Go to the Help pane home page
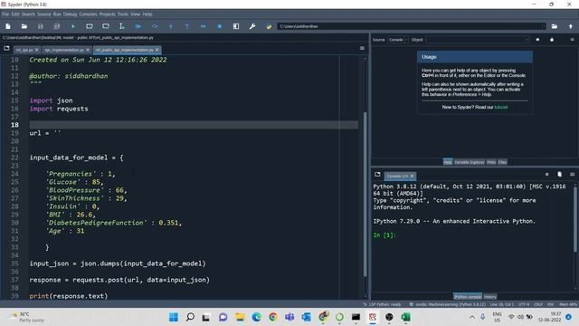 pyautogui.click(x=537, y=40)
